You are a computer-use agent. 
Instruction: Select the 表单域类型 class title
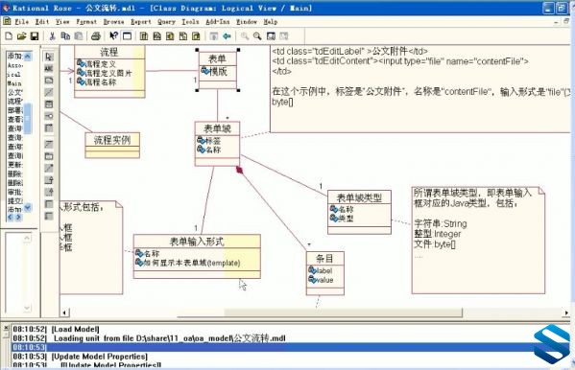coord(359,197)
